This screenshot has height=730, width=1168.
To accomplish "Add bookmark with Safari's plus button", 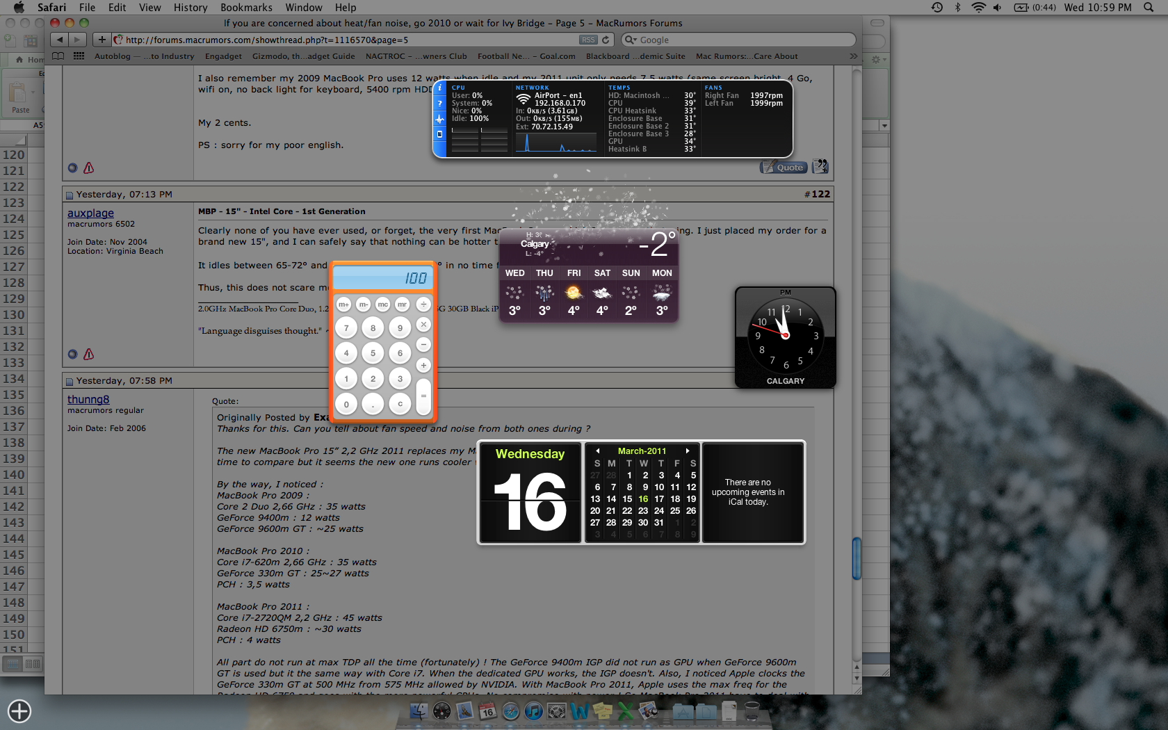I will [102, 40].
